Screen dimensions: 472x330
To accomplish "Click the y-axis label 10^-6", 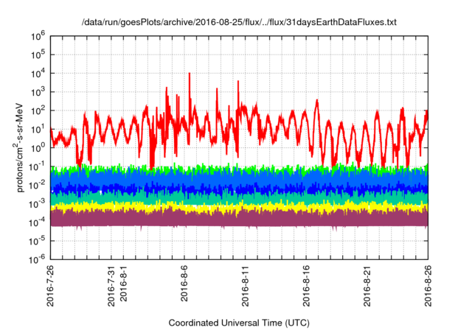I will pos(38,259).
